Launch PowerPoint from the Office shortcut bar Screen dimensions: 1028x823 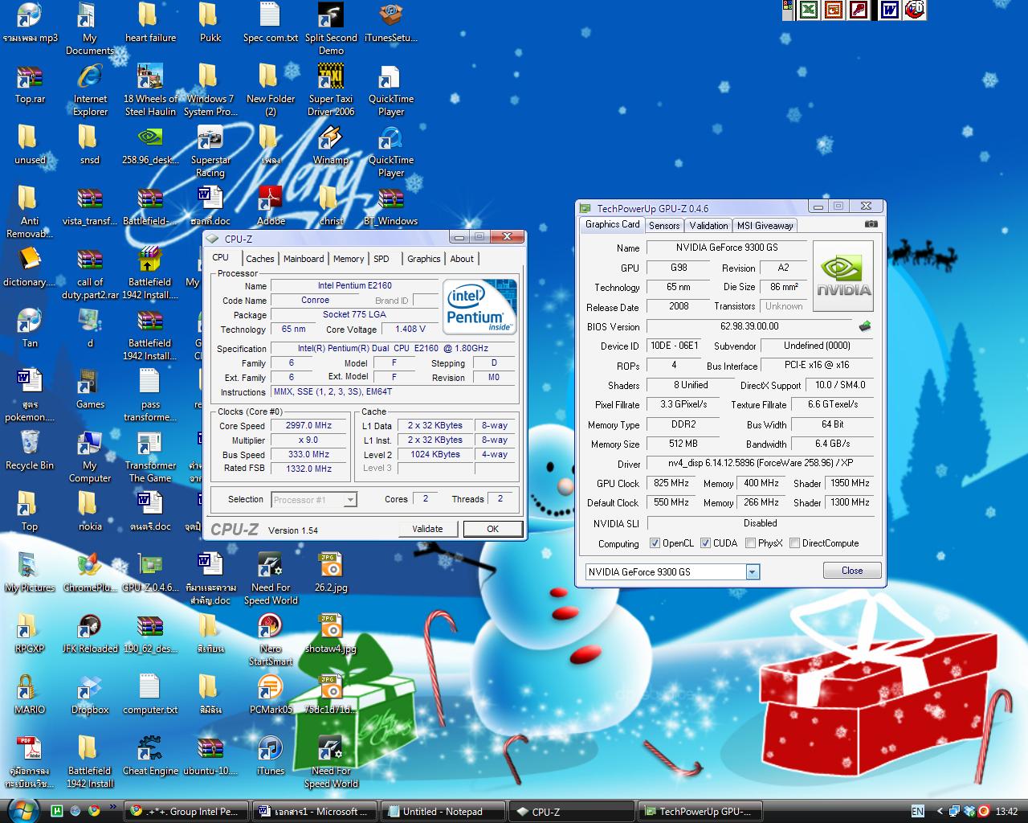coord(834,10)
